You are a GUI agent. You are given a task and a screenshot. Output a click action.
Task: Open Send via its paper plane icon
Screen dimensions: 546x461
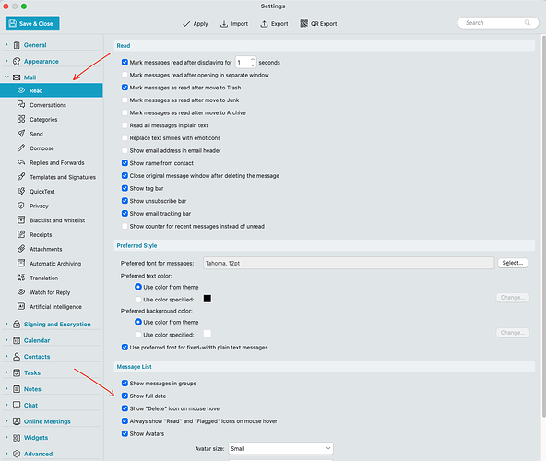click(x=21, y=134)
